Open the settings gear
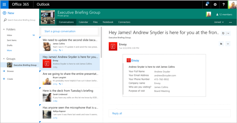 [x=215, y=4]
